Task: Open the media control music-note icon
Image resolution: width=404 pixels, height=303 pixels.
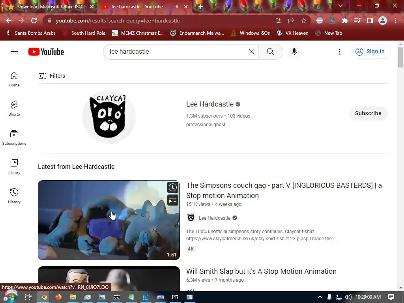Action: (x=357, y=21)
